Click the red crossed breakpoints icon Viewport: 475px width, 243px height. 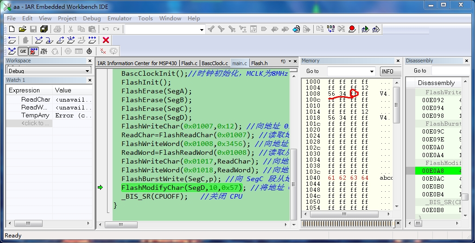click(x=103, y=51)
